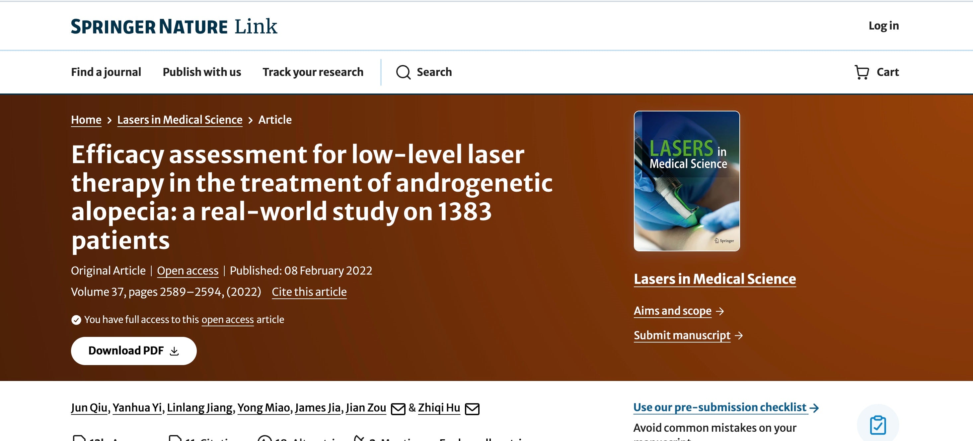The image size is (973, 441).
Task: Click the Cite this article link
Action: [309, 292]
